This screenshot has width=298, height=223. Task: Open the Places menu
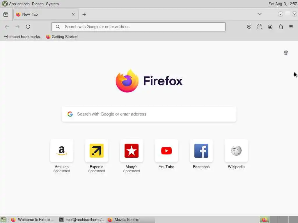click(x=38, y=4)
